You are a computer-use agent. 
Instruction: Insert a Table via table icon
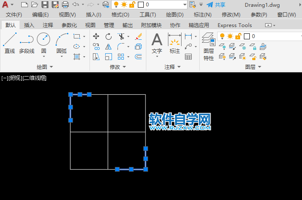pyautogui.click(x=188, y=57)
